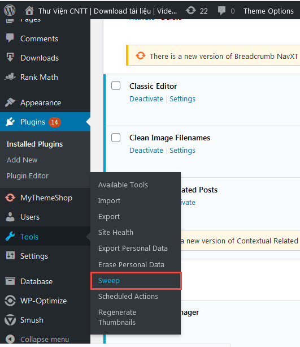The height and width of the screenshot is (347, 300).
Task: Open the WP-Optimize sidebar menu
Action: click(44, 301)
